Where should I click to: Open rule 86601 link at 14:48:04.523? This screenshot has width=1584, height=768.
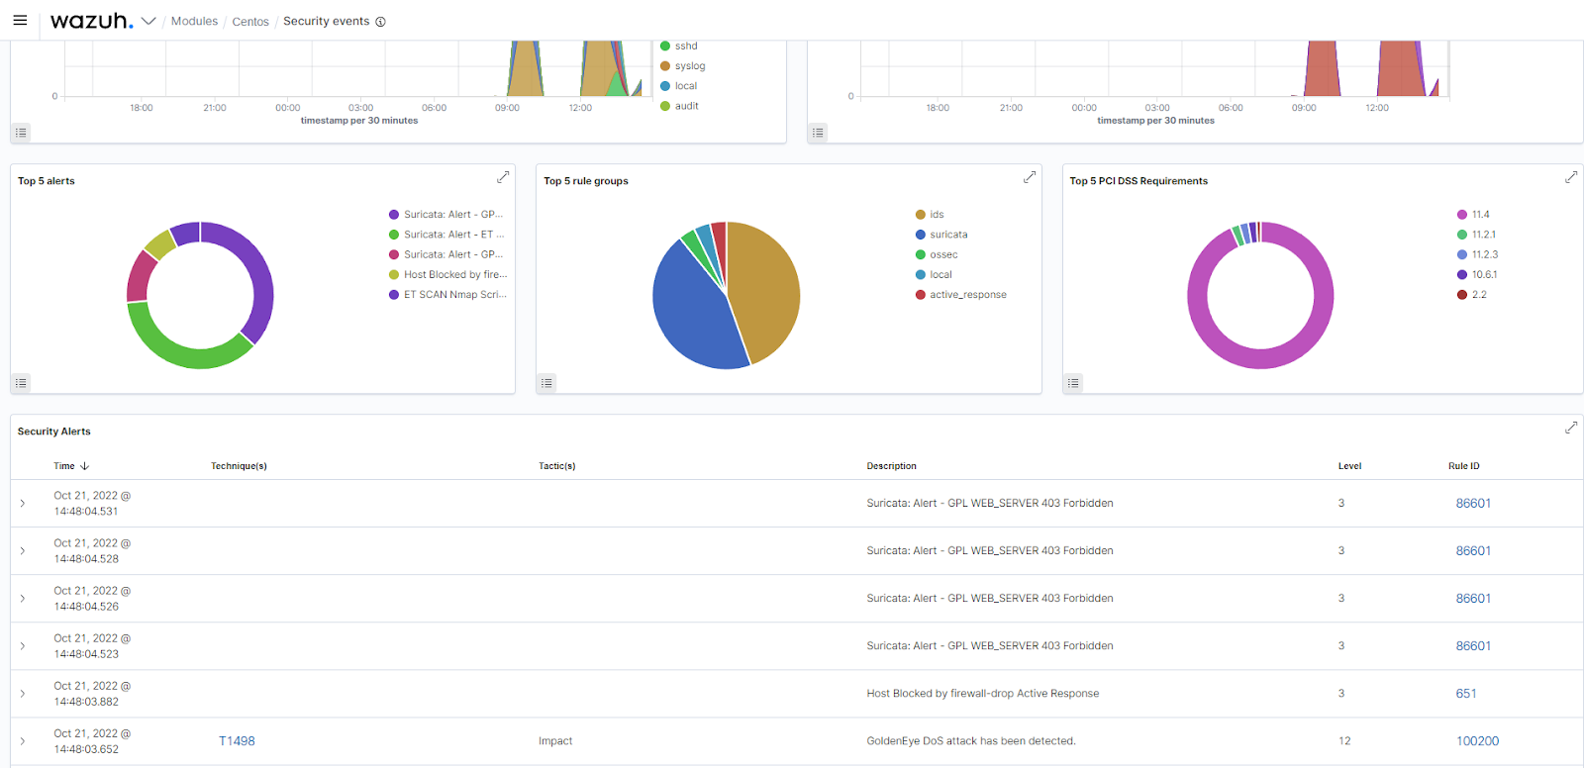pyautogui.click(x=1473, y=646)
